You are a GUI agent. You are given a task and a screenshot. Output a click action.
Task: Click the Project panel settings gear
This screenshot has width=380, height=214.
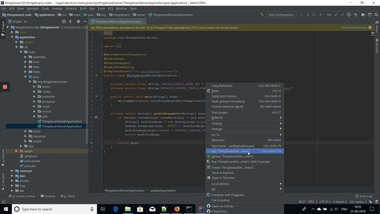[78, 21]
